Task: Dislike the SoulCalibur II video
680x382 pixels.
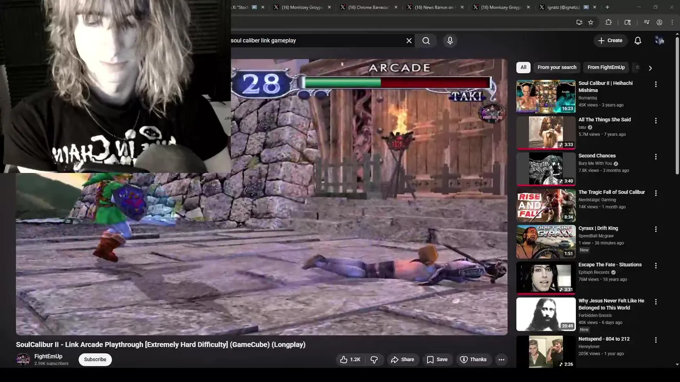Action: click(x=374, y=359)
